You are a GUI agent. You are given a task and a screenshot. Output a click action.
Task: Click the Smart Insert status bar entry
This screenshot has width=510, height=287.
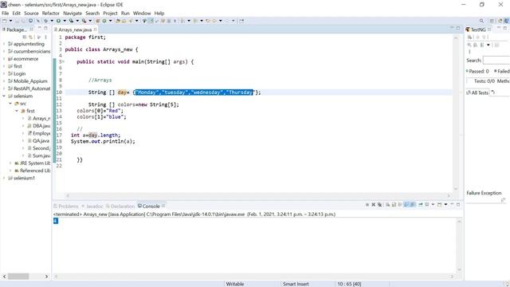(296, 284)
